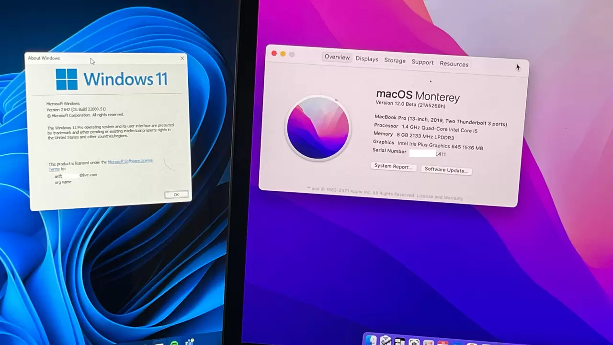Click the "About Windows" title bar text
613x345 pixels.
pyautogui.click(x=44, y=58)
